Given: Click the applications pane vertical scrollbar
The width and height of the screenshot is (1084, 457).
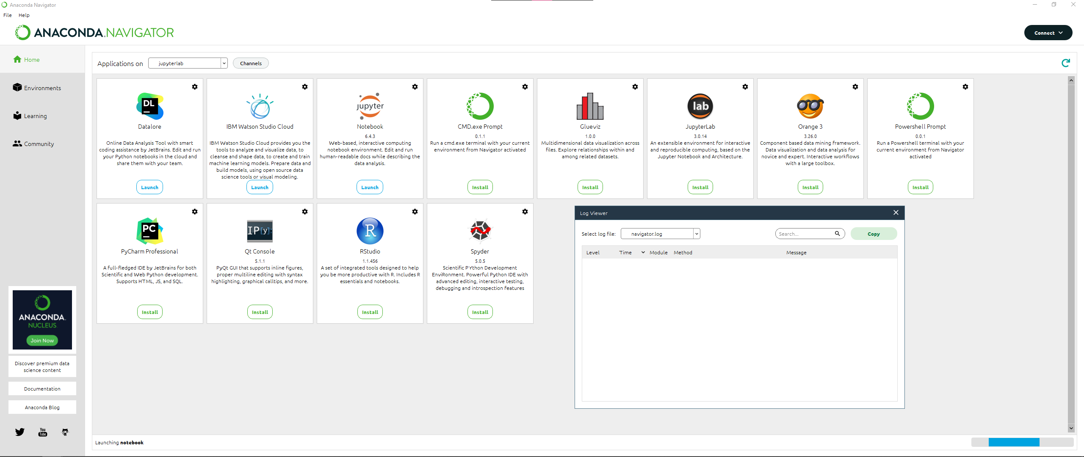Looking at the screenshot, I should (1071, 254).
